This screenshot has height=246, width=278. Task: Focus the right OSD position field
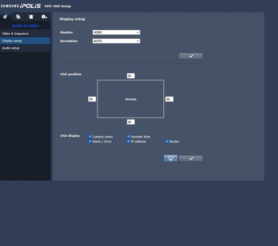tap(169, 99)
